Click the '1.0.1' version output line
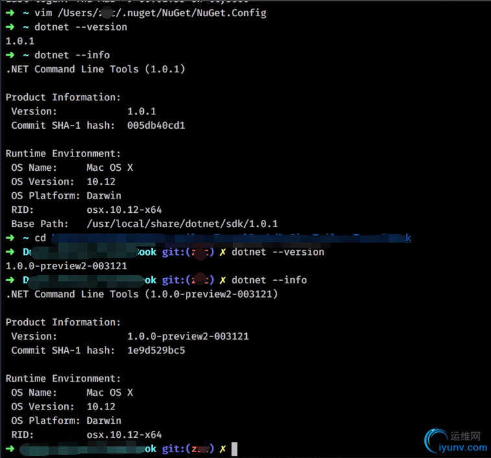This screenshot has height=458, width=491. click(x=20, y=41)
